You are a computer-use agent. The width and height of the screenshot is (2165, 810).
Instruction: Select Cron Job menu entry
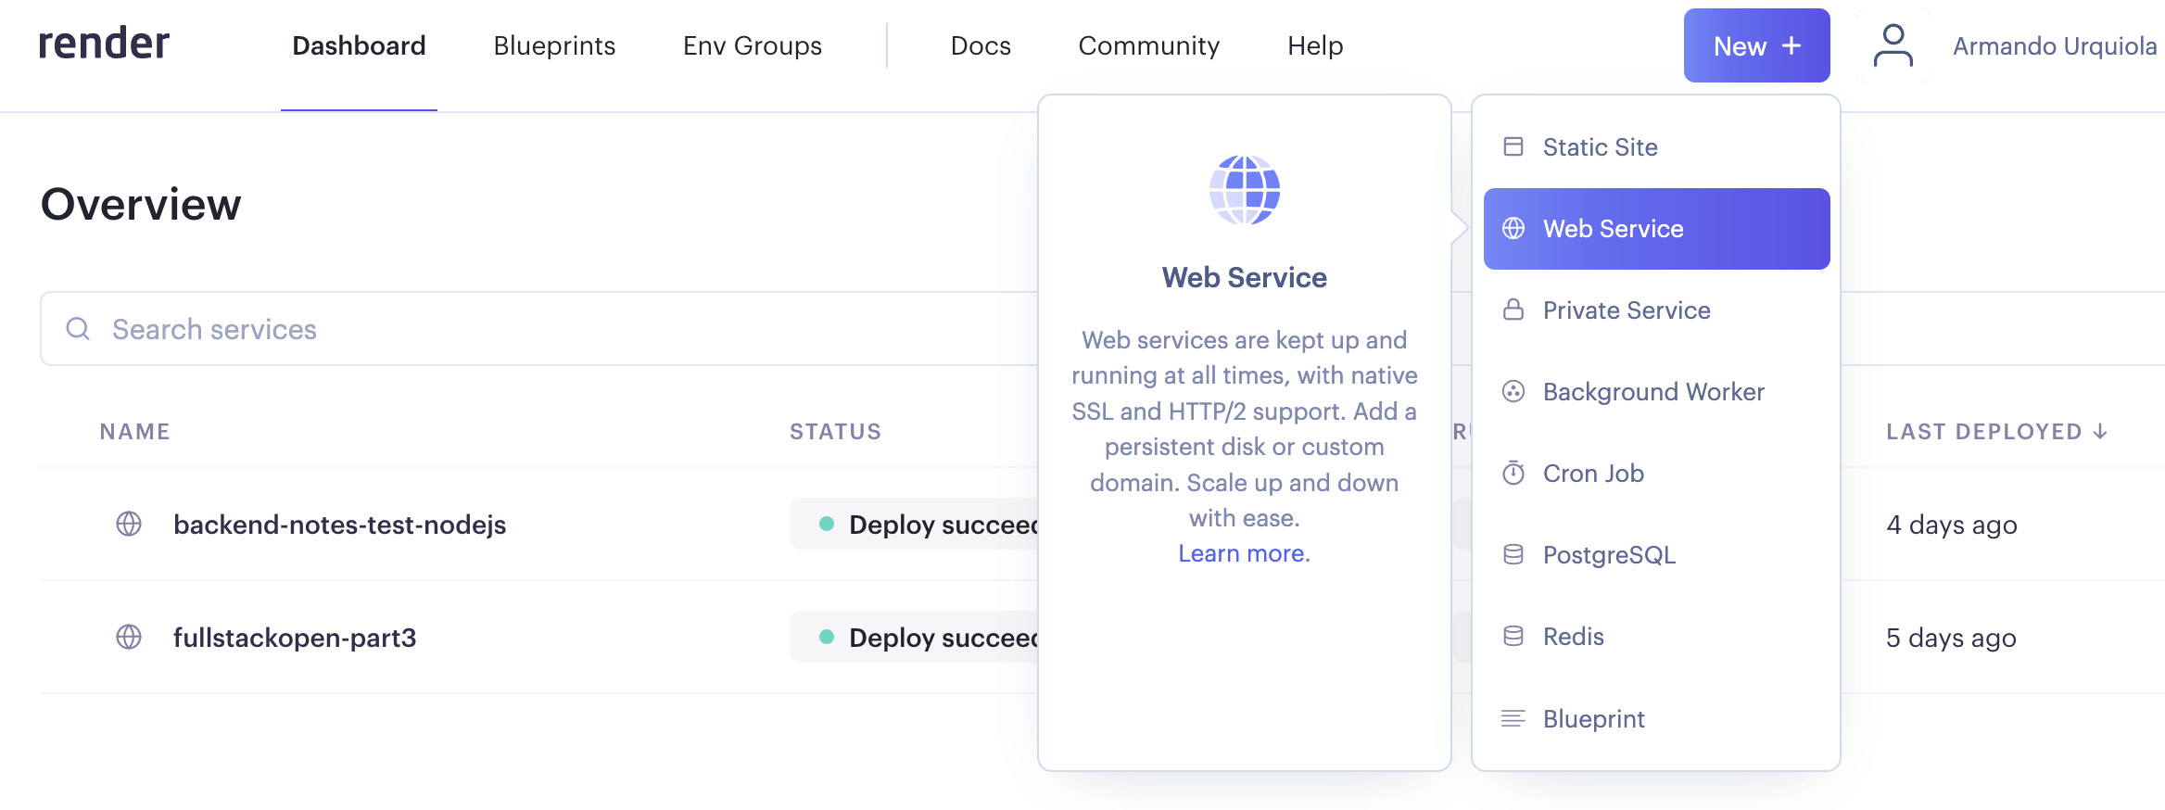click(1656, 474)
